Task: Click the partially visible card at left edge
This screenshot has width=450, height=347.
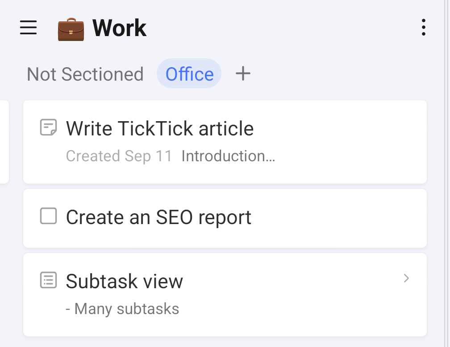Action: click(4, 142)
